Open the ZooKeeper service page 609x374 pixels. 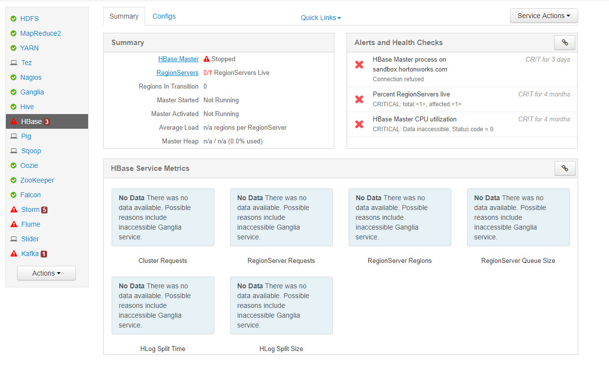37,180
